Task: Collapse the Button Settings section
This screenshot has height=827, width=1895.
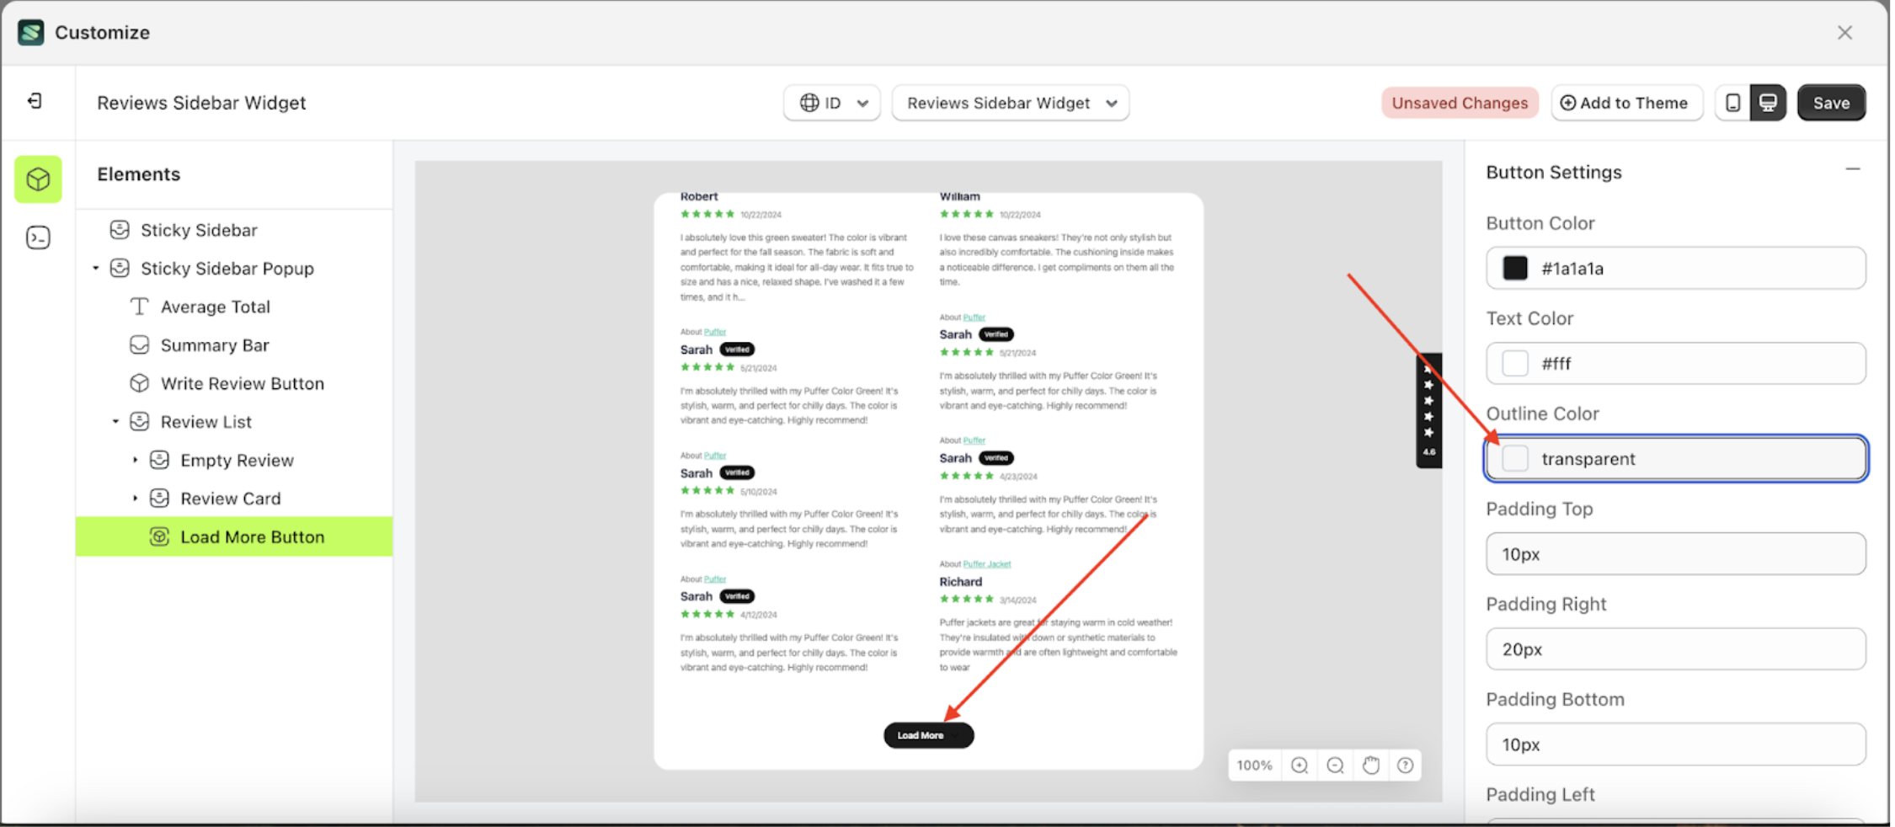Action: (1852, 168)
